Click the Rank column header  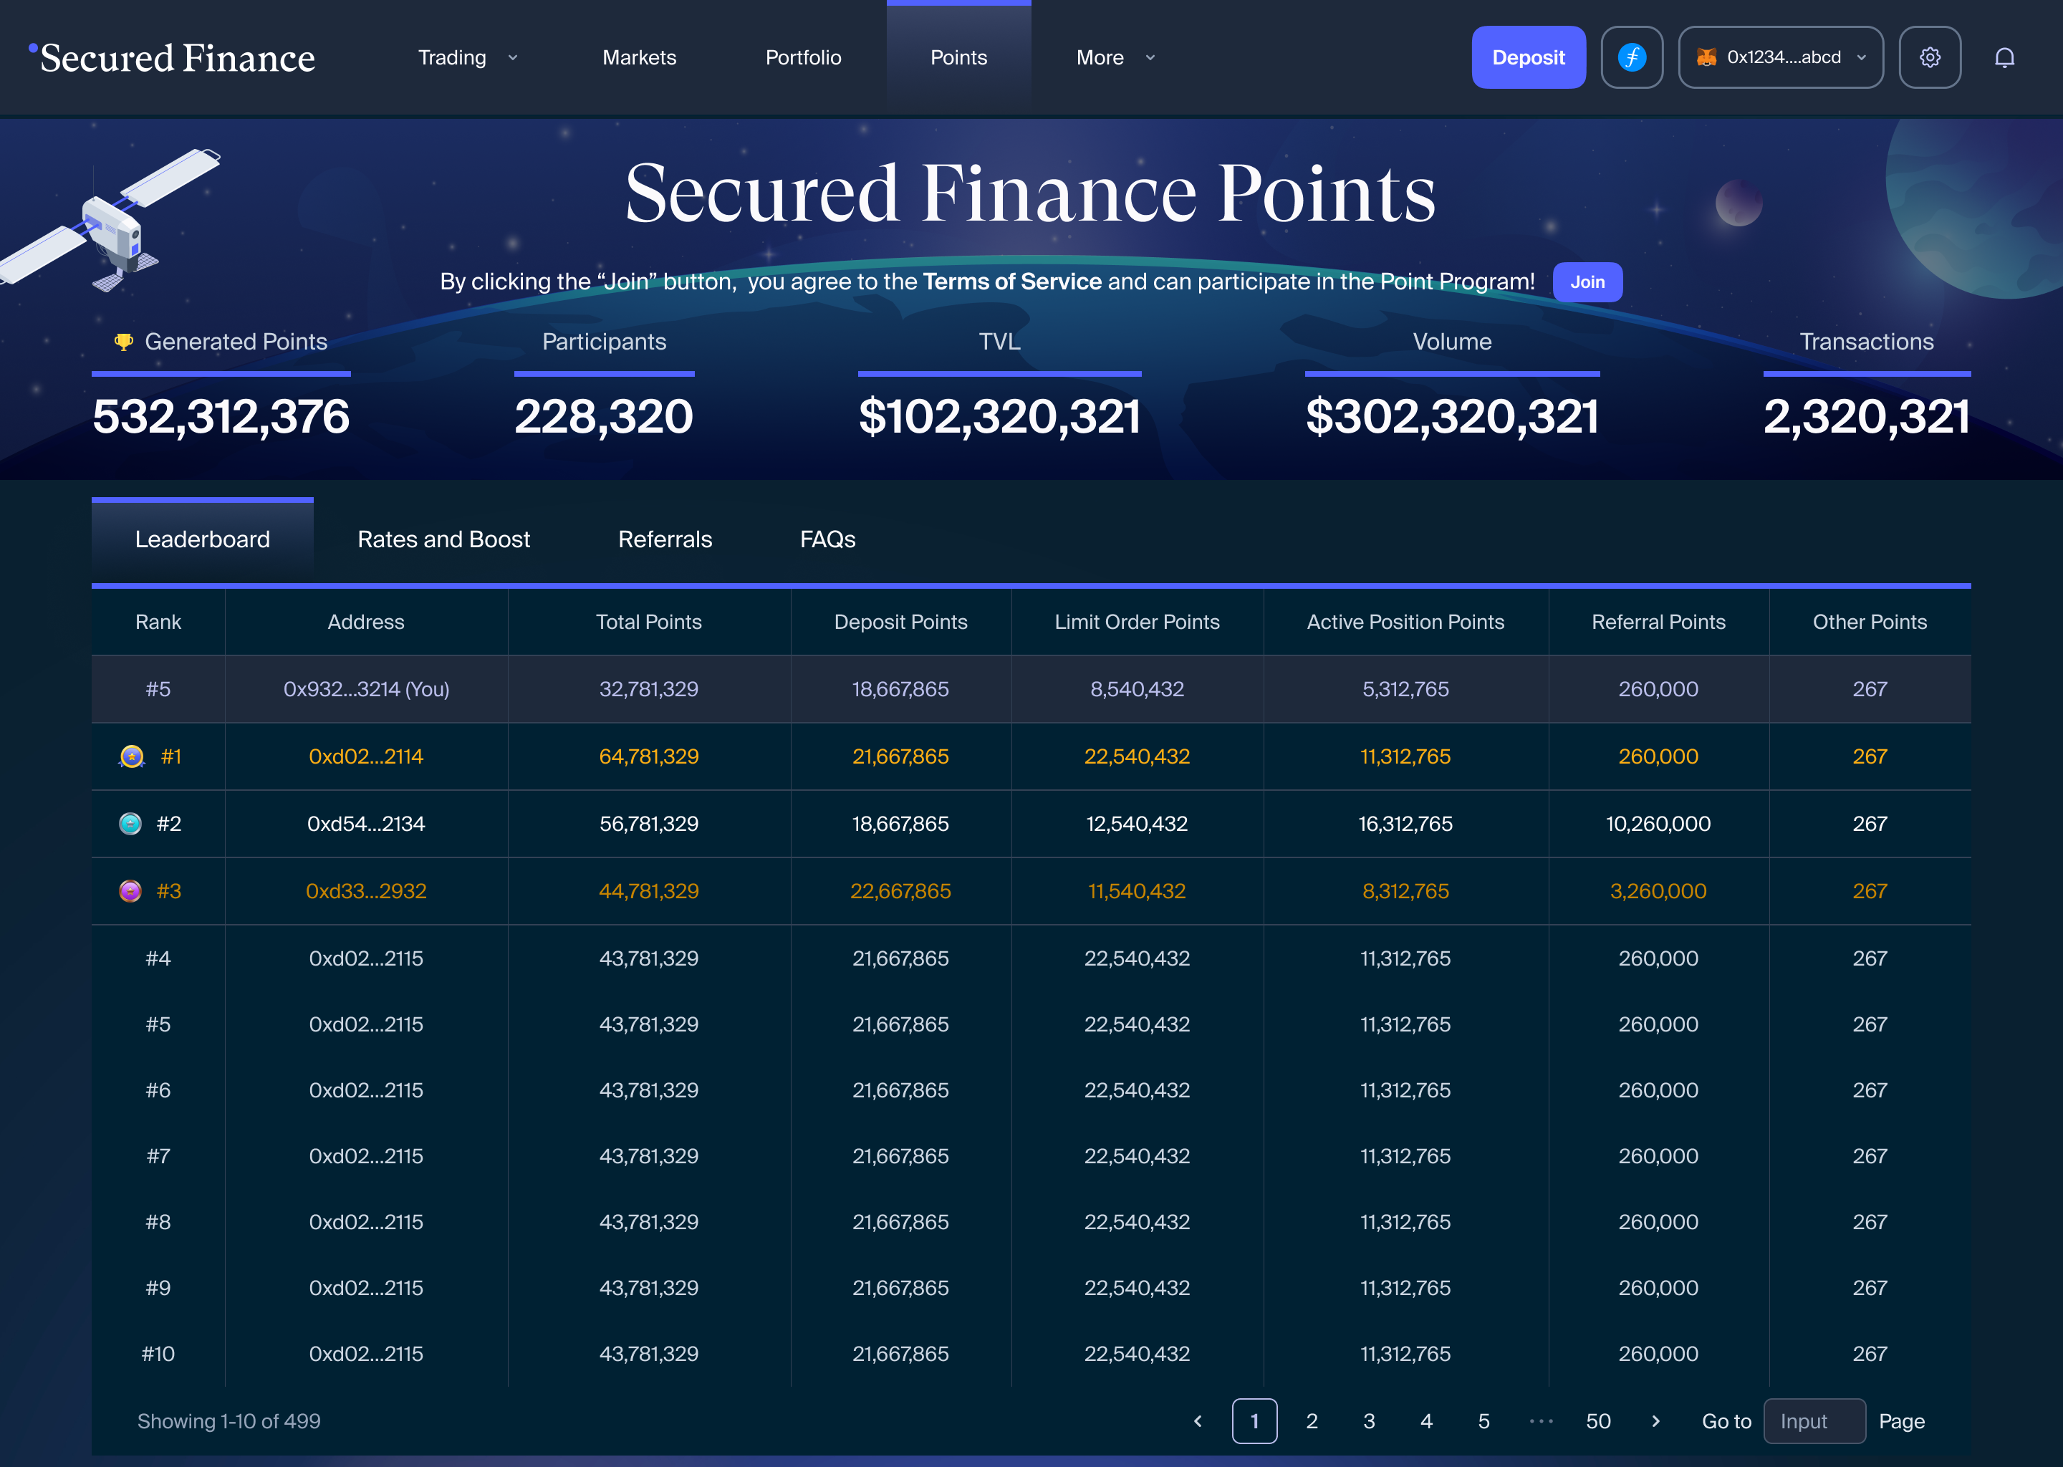click(x=158, y=622)
